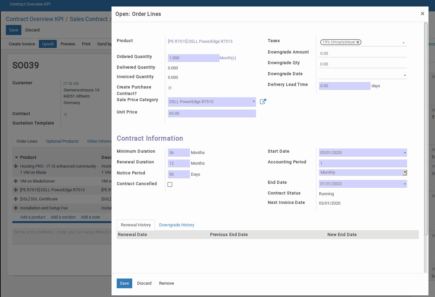Select Order Lines tab in background form
Viewport: 435px width, 297px height.
click(27, 141)
